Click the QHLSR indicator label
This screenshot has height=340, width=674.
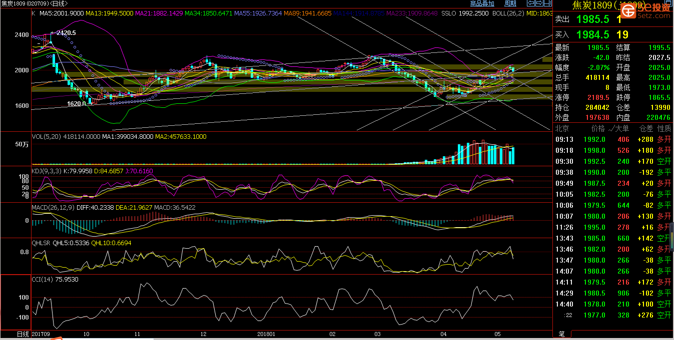point(41,243)
